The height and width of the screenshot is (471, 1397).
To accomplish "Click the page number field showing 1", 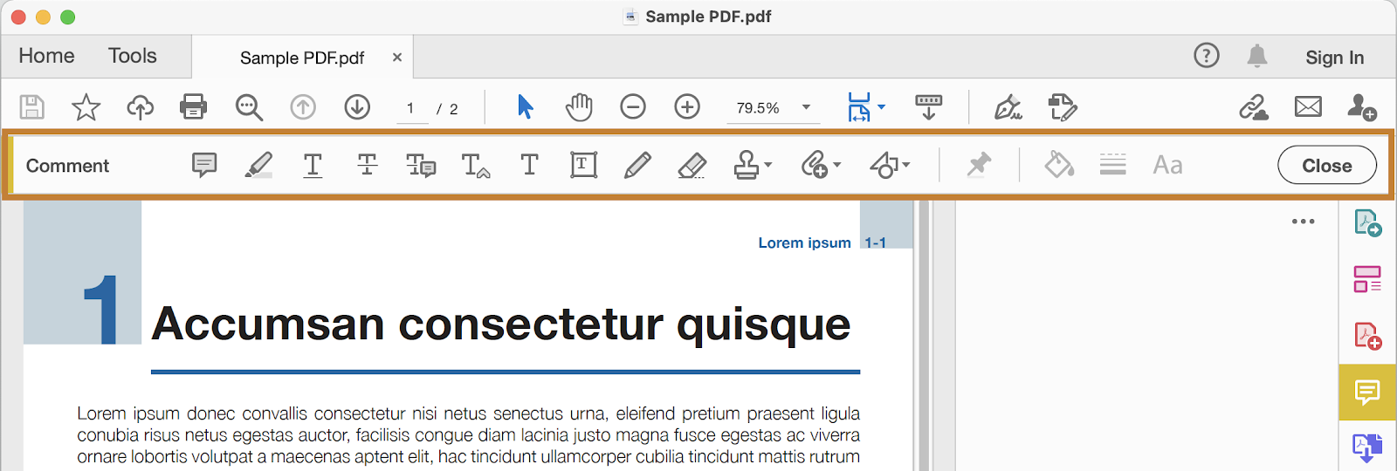I will coord(412,108).
